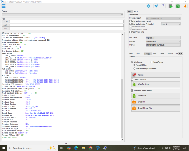This screenshot has width=189, height=151.
Task: Enable Create Default FS checkbox
Action: tap(132, 80)
